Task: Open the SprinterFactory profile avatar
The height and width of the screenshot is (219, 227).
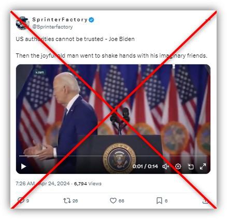Action: [x=23, y=23]
